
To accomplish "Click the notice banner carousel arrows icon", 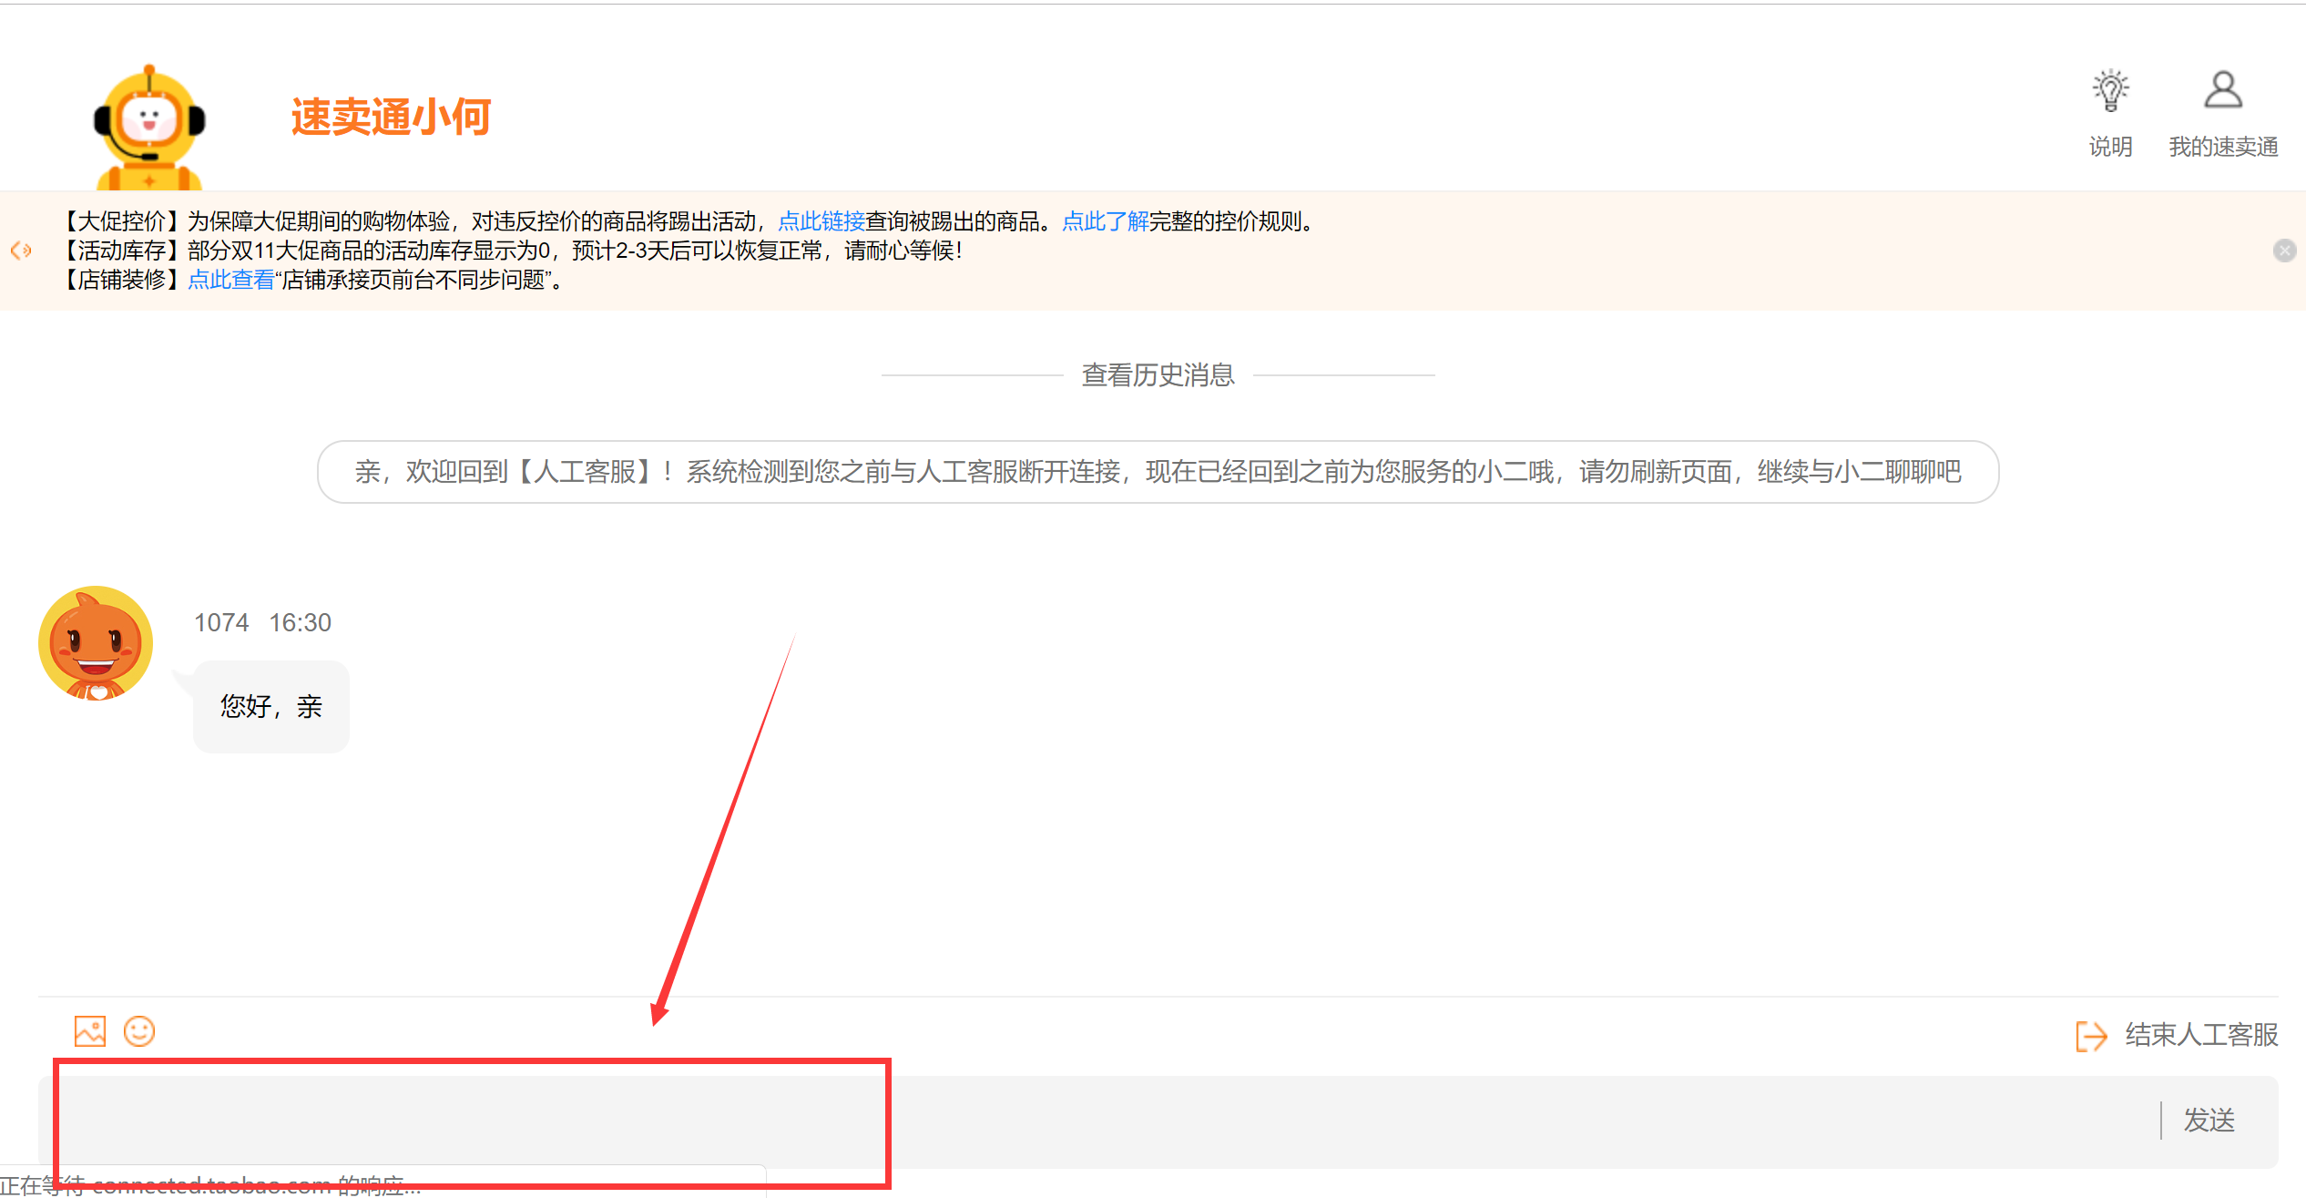I will pos(21,251).
